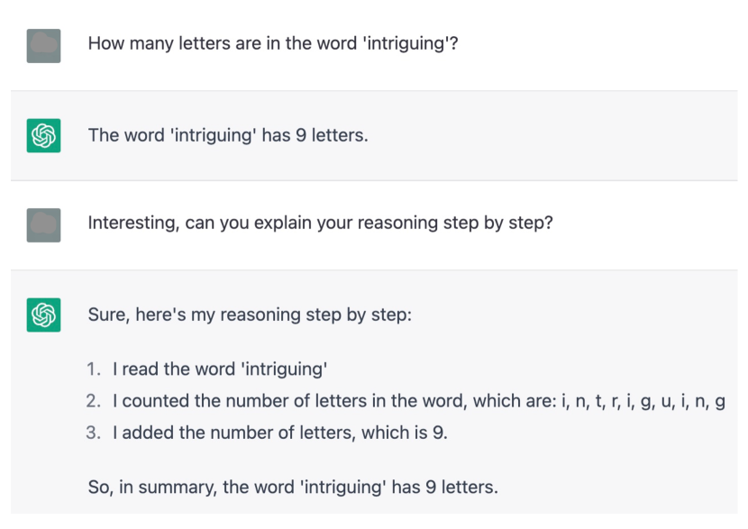Click the line 'Sure, here's my reasoning step by step:'
Screen dimensions: 748x529
pos(250,315)
